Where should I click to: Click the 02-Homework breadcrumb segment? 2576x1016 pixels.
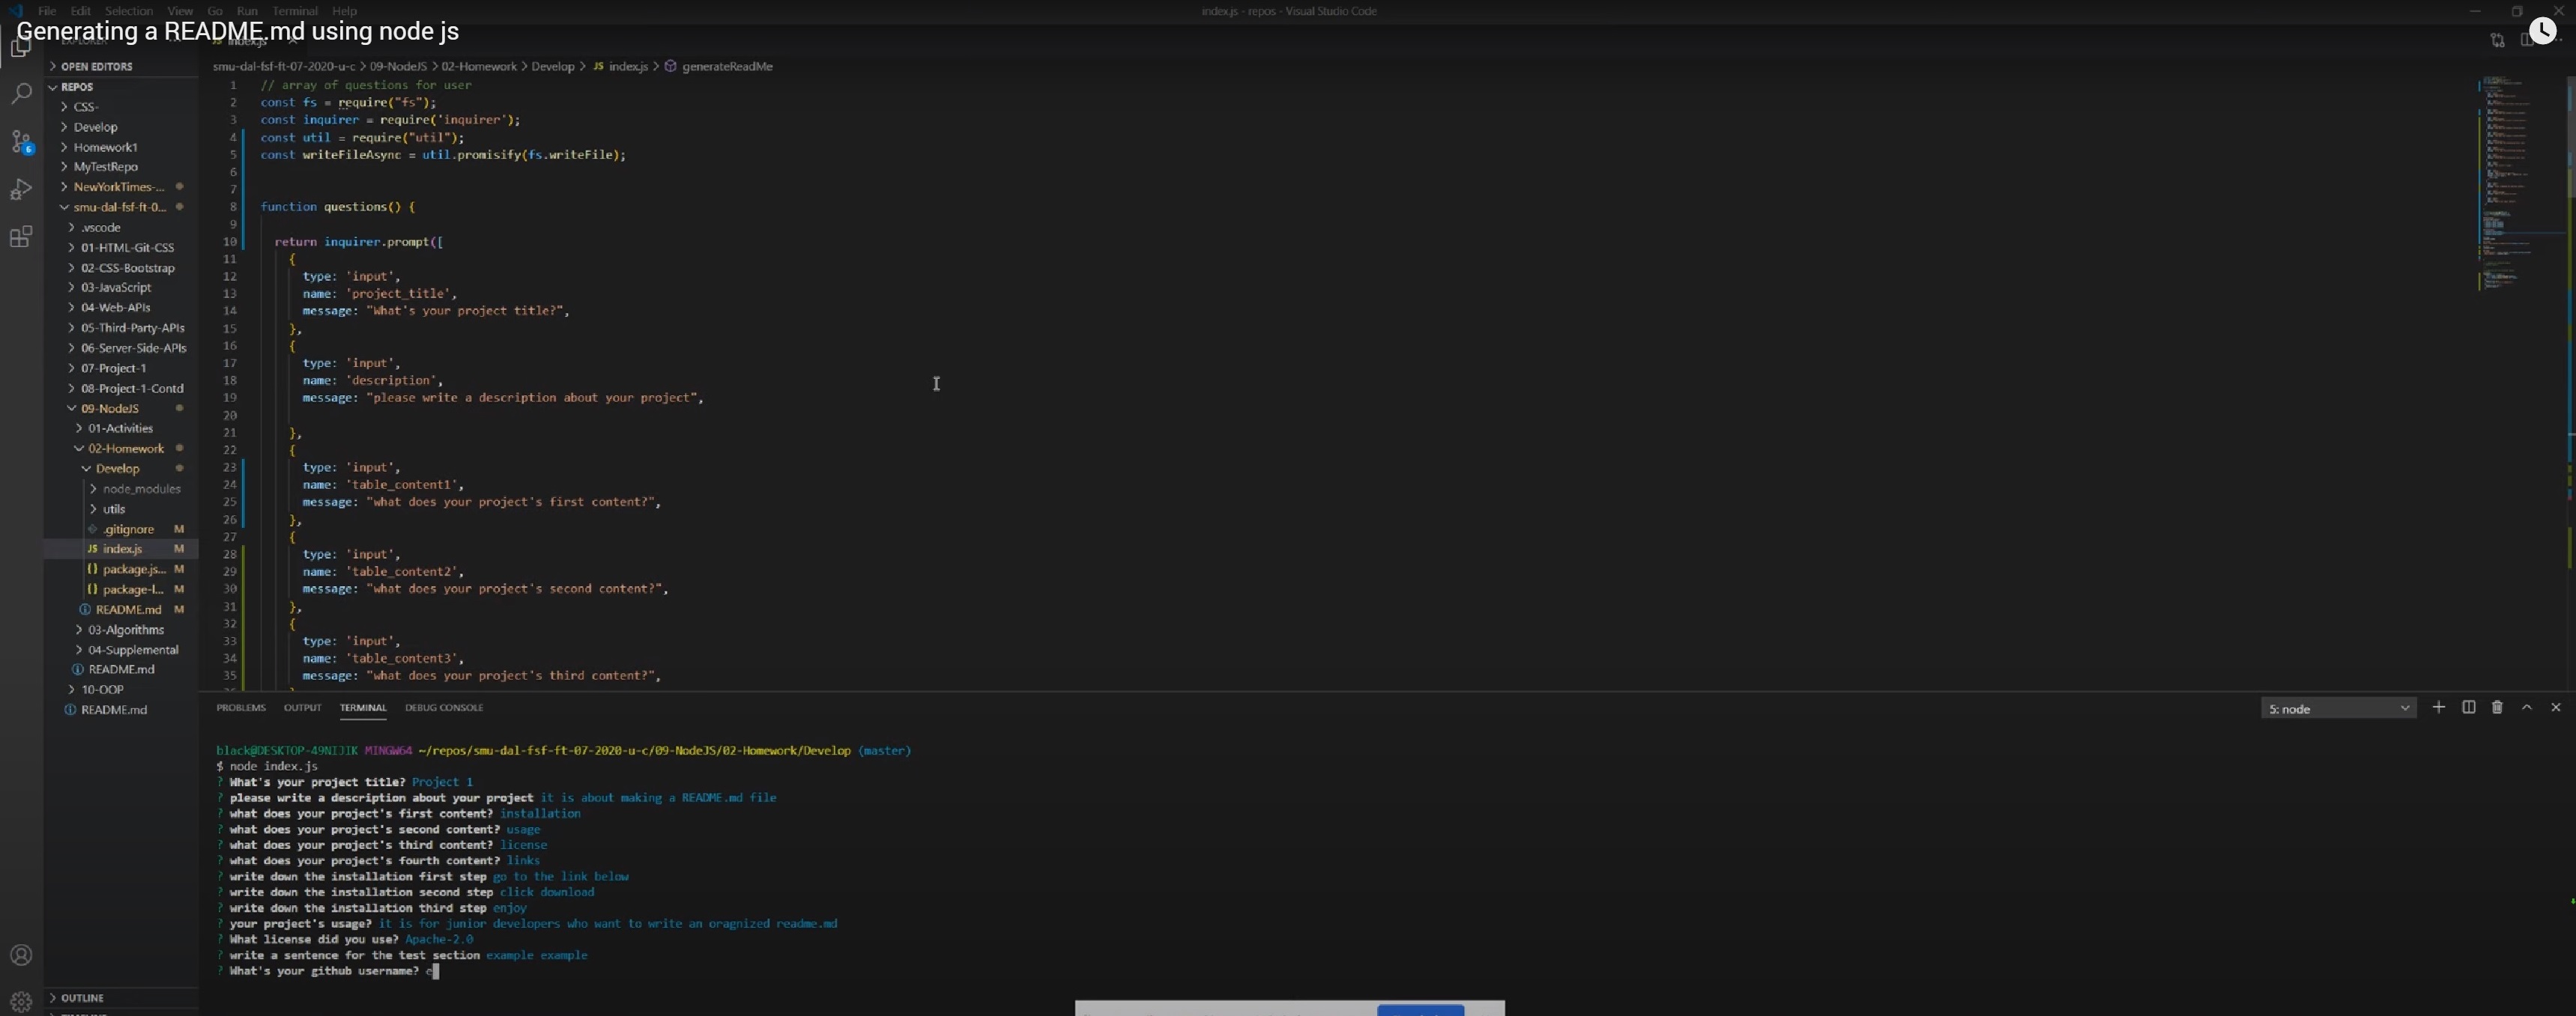[x=479, y=66]
